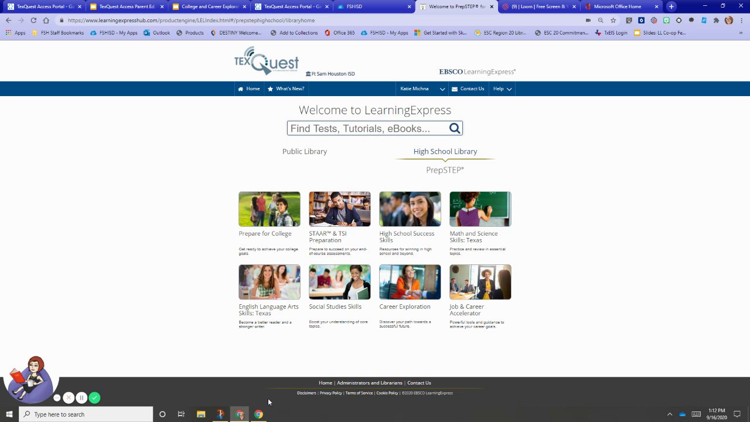
Task: Switch to FSHISD browser tab
Action: (375, 6)
